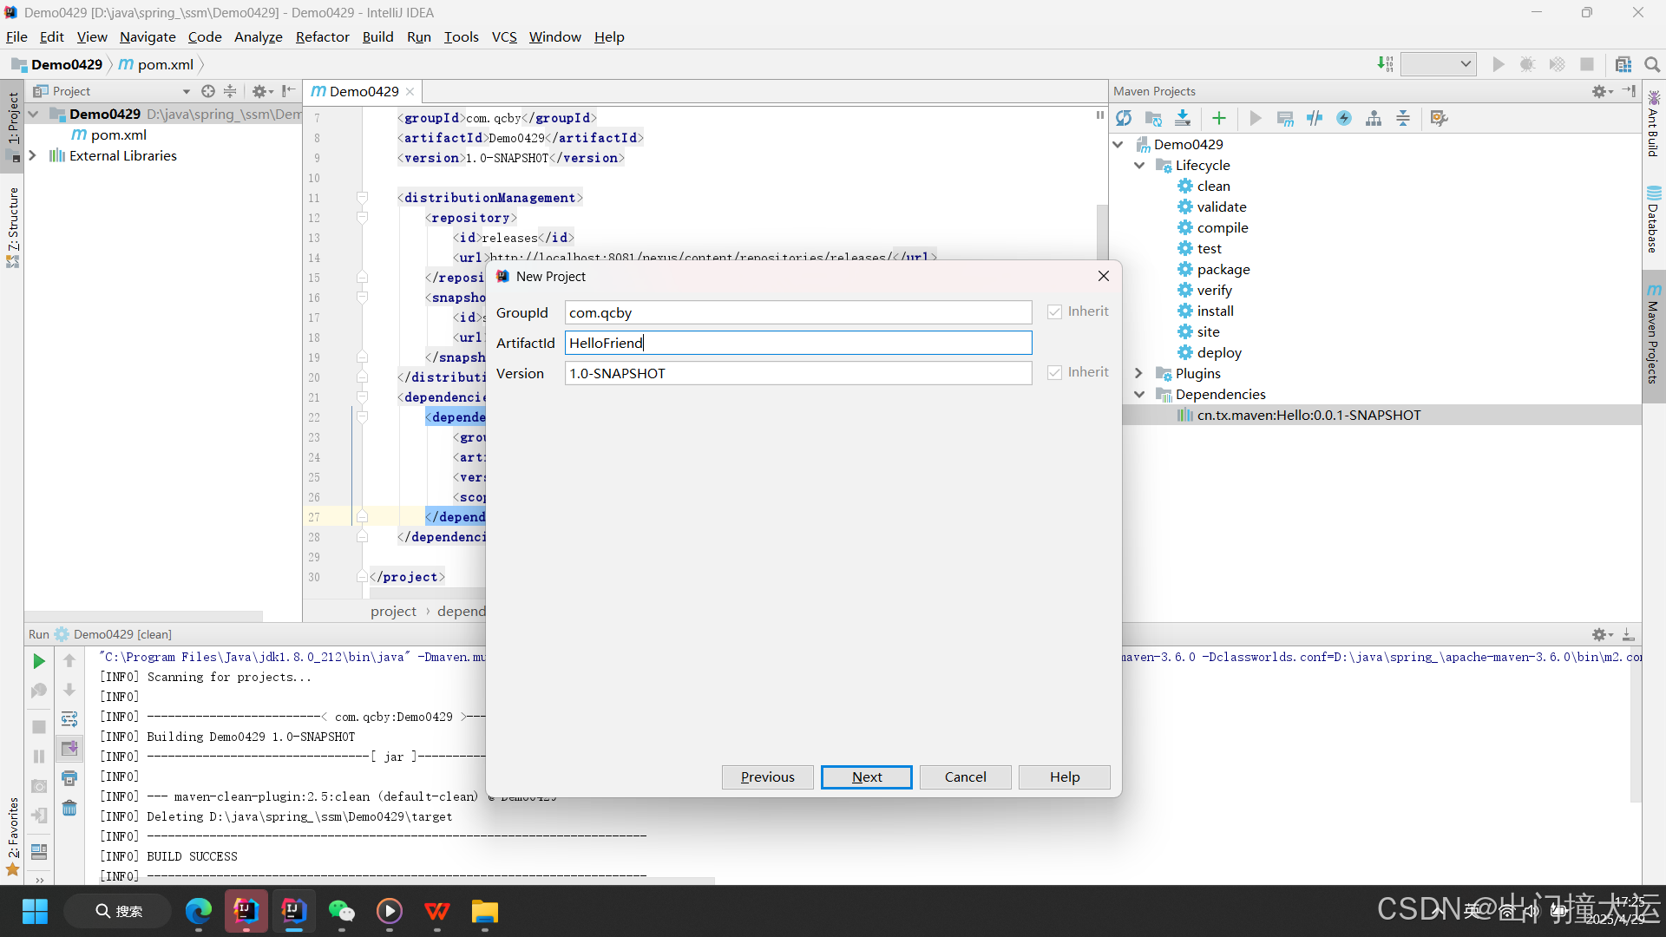Show Maven dependencies diagram icon
Viewport: 1666px width, 937px height.
tap(1374, 118)
